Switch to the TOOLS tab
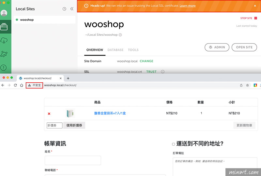 (133, 50)
